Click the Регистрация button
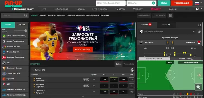The height and width of the screenshot is (98, 204). [x=182, y=3]
